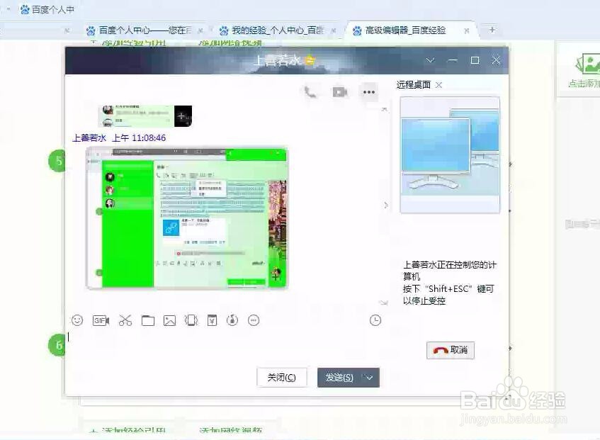Switch to 我的经验_个人中心 browser tab
The height and width of the screenshot is (440, 600).
(277, 30)
